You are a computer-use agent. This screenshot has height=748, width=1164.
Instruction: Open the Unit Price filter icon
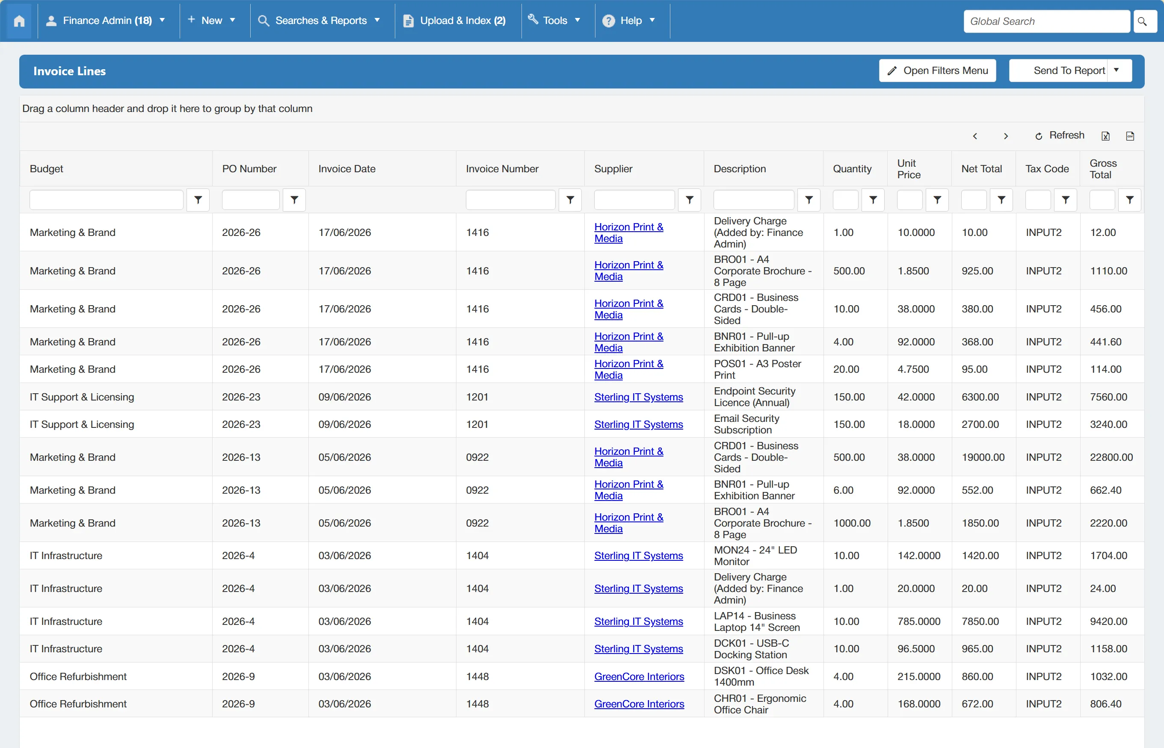click(937, 200)
